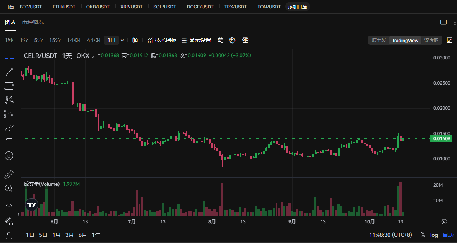Expand more time intervals dropdown chevron
Image resolution: width=457 pixels, height=243 pixels.
123,40
